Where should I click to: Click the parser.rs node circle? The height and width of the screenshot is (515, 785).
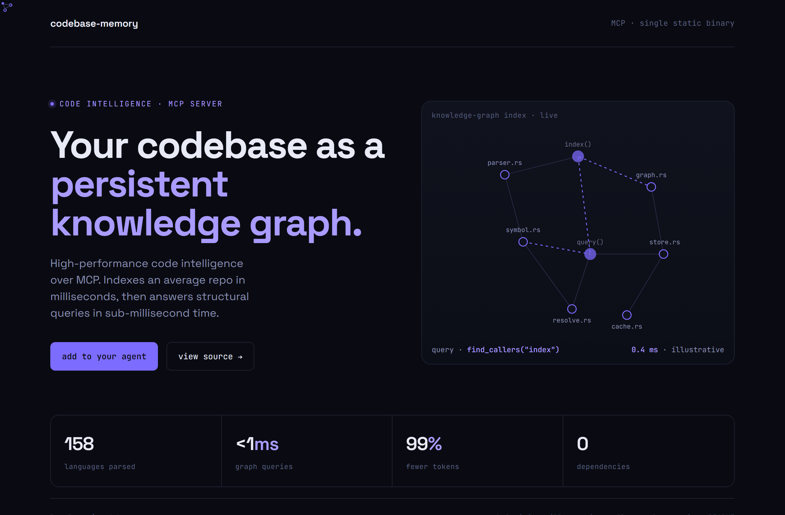(x=505, y=175)
